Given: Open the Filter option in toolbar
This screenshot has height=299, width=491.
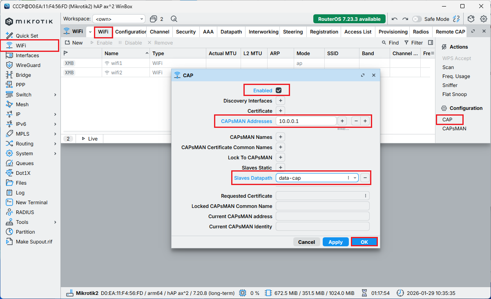Looking at the screenshot, I should tap(413, 42).
